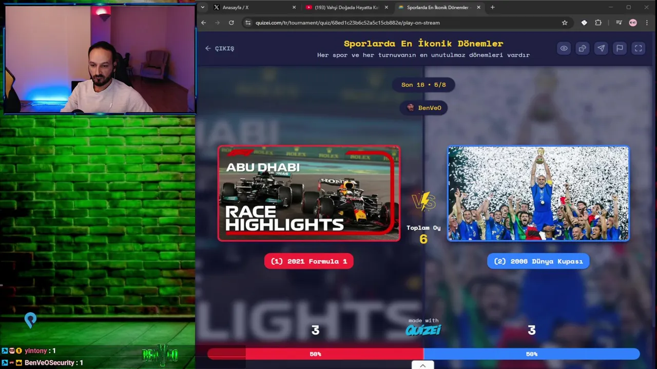View site information icon in address bar
The image size is (657, 369).
click(248, 23)
